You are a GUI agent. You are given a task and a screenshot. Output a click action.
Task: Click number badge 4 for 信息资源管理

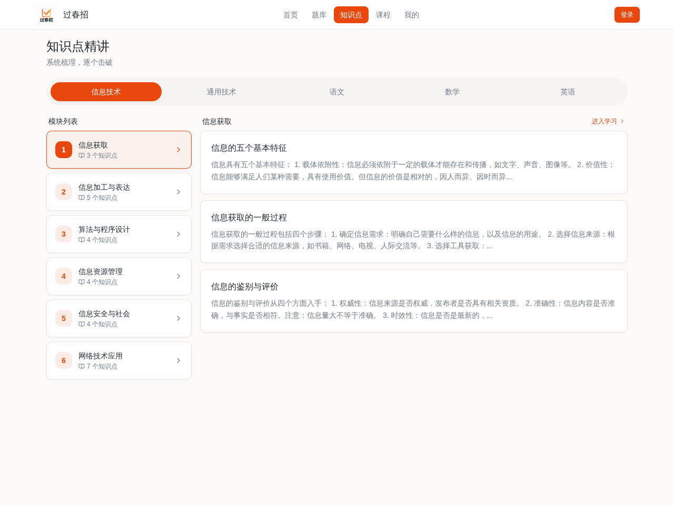64,276
